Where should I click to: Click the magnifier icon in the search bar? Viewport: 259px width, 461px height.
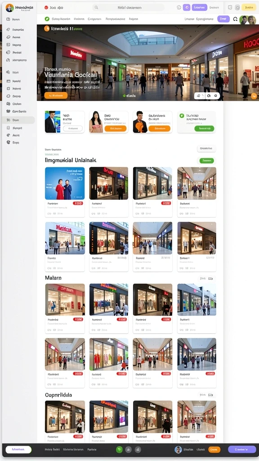click(x=96, y=8)
